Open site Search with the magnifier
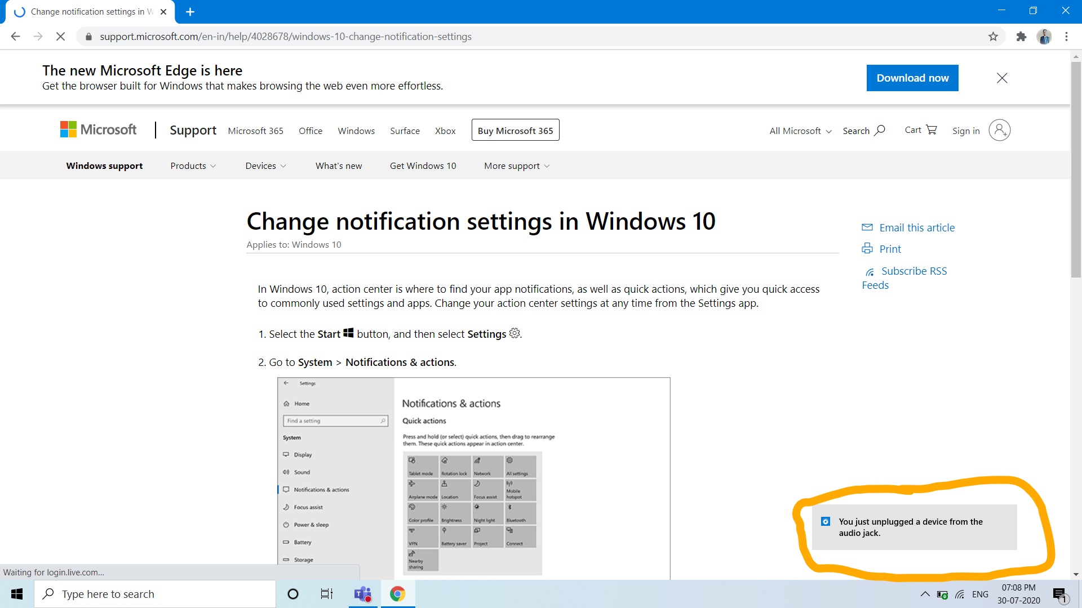 tap(864, 131)
